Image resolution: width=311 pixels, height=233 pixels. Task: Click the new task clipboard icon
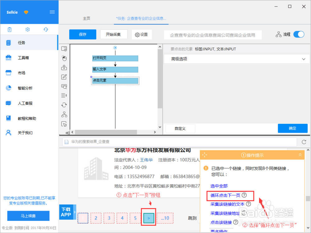pos(10,30)
